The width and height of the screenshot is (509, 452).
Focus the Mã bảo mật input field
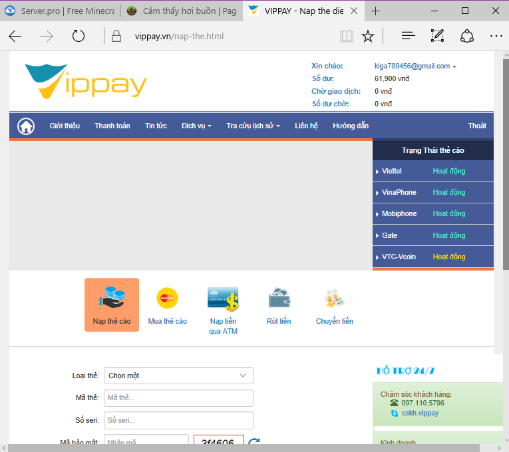(146, 439)
